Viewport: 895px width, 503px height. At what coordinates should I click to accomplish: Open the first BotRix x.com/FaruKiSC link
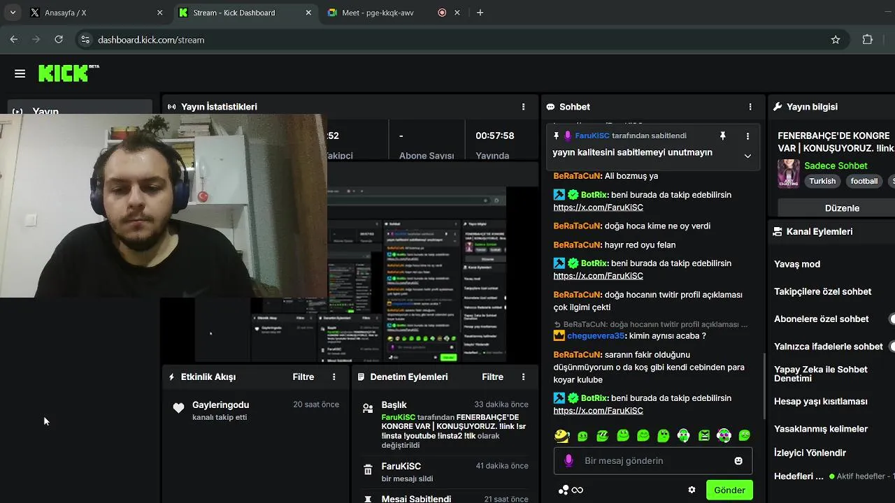598,207
